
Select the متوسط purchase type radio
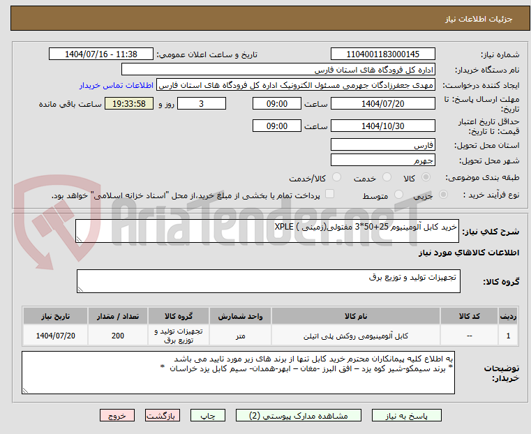pos(399,194)
